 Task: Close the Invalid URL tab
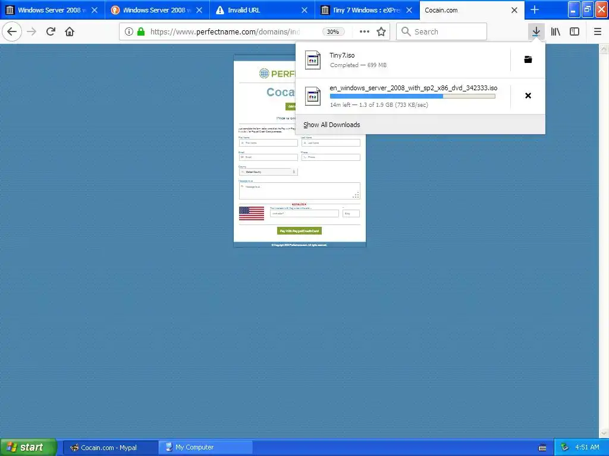[x=304, y=10]
